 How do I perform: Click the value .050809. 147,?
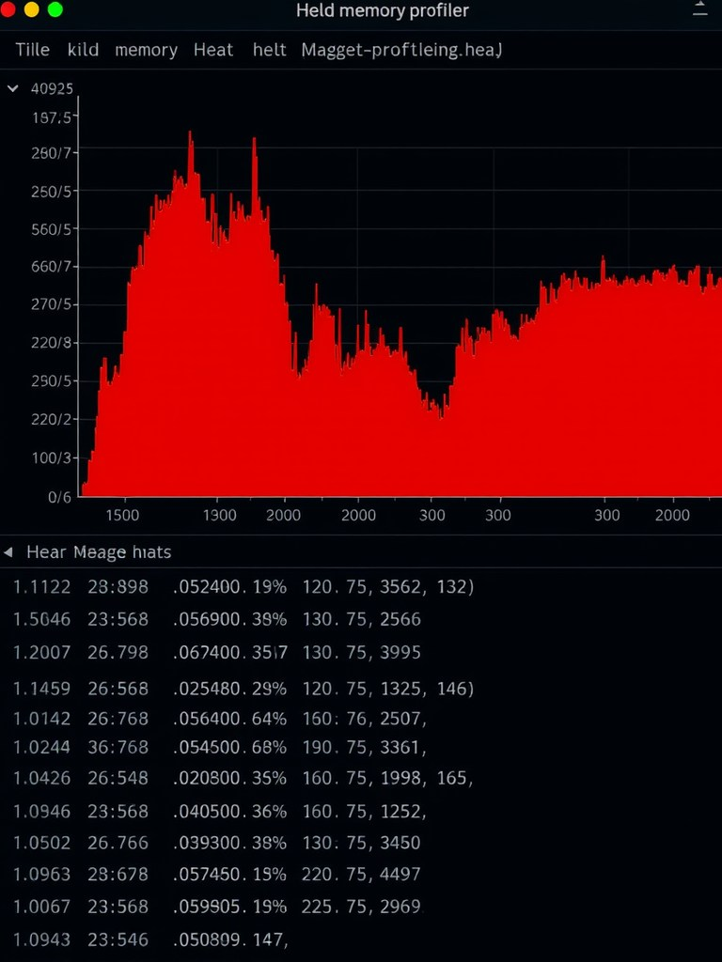click(231, 939)
